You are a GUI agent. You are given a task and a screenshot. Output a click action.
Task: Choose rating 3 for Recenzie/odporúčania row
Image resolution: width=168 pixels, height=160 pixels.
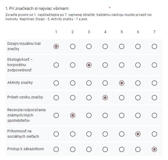click(89, 116)
